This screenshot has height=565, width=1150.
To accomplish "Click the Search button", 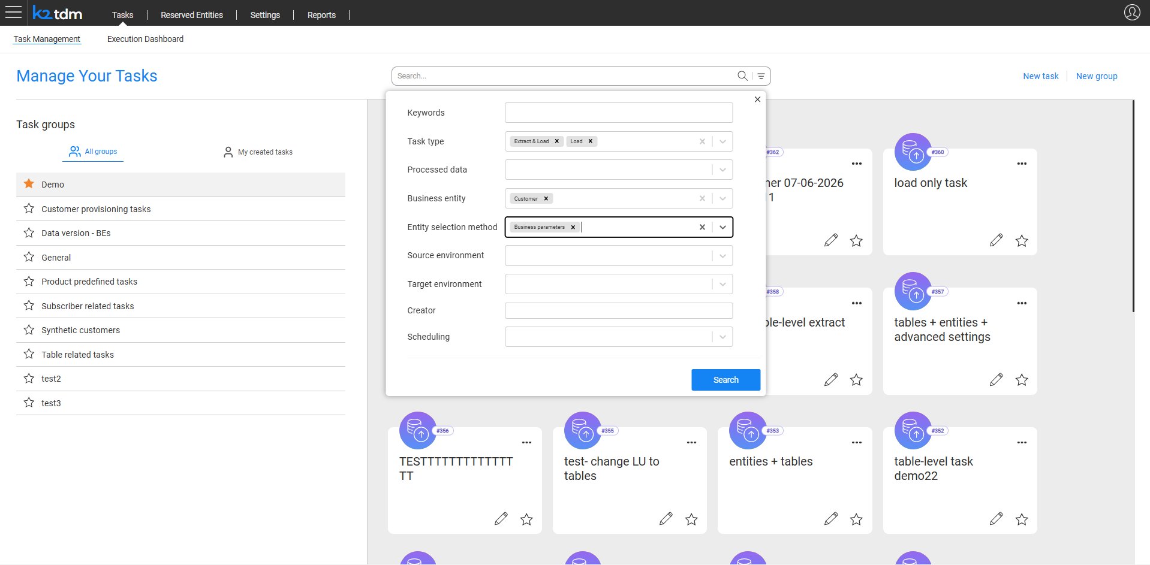I will (x=725, y=380).
